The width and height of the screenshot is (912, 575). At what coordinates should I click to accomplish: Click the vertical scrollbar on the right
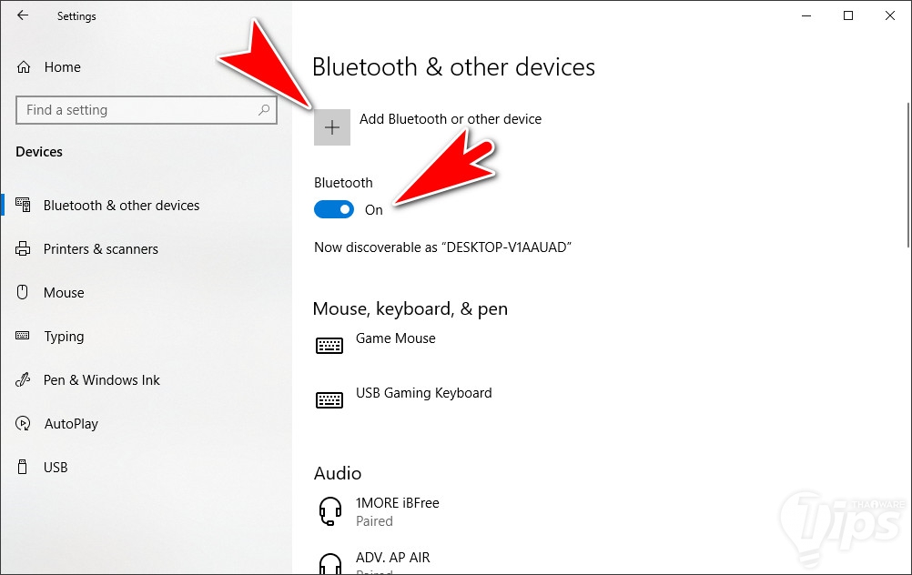907,173
